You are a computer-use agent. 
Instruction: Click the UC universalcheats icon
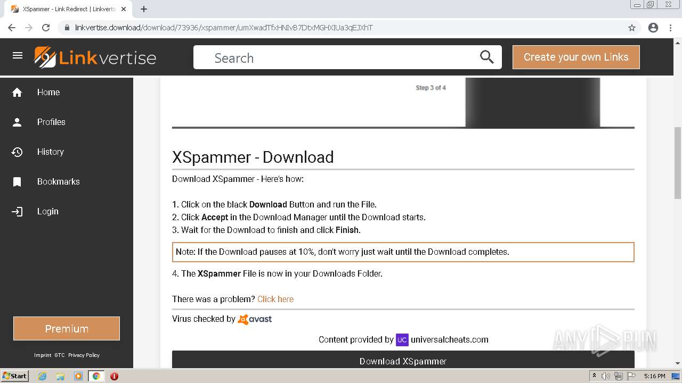click(402, 339)
